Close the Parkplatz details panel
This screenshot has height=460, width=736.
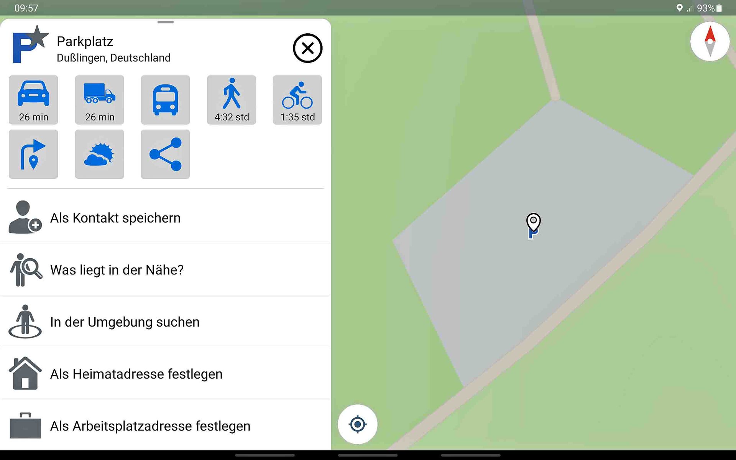[307, 48]
